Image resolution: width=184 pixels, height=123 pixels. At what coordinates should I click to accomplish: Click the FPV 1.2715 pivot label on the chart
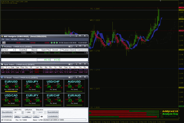[95, 70]
